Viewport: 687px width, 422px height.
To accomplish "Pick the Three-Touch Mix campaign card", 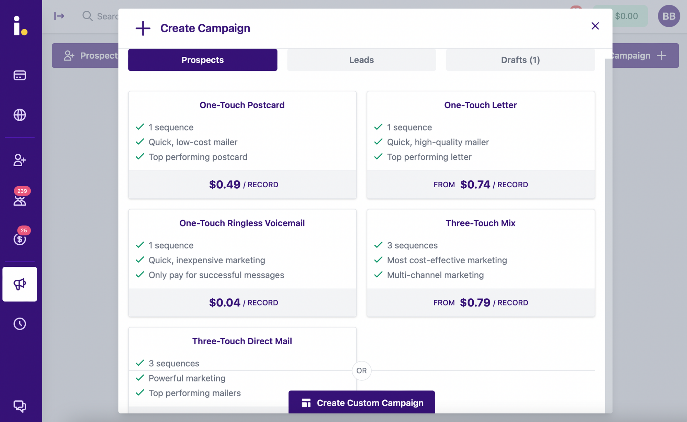I will click(481, 263).
